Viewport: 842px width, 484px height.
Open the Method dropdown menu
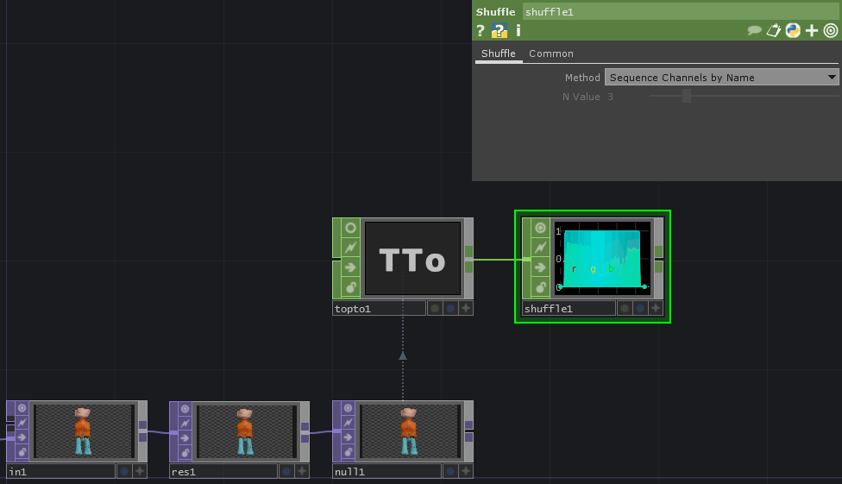[x=721, y=78]
